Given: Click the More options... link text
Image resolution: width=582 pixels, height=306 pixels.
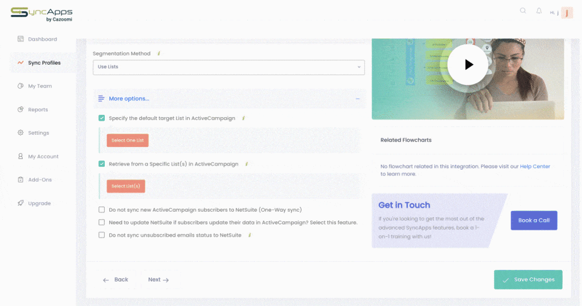Looking at the screenshot, I should 129,99.
